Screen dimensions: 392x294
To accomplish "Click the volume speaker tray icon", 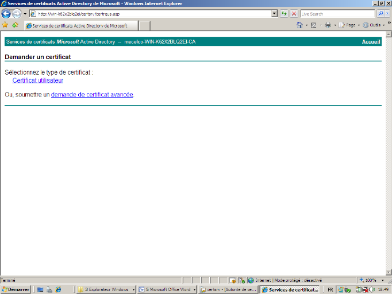I will coord(372,289).
